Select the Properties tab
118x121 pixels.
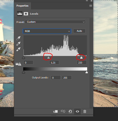pyautogui.click(x=22, y=6)
